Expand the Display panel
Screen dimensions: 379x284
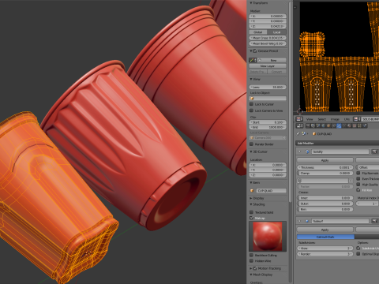251,198
